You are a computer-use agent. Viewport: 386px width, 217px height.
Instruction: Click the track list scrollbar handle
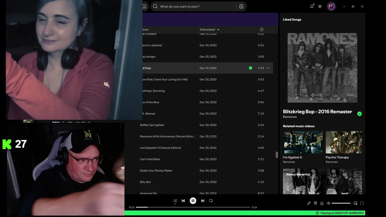pos(277,155)
